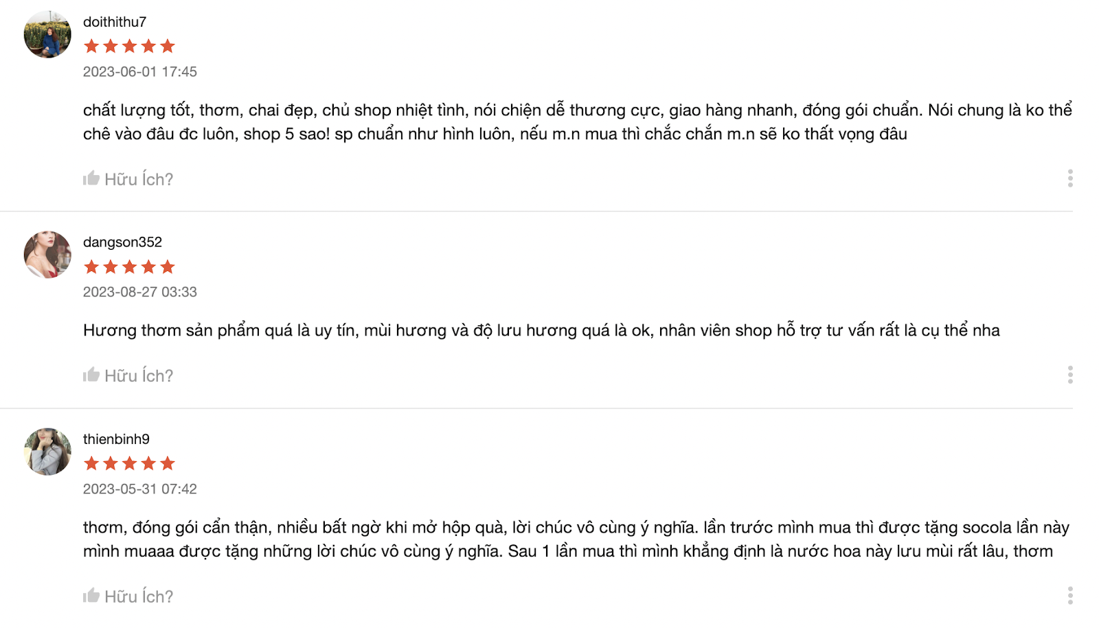
Task: Open thienbinh9's profile avatar
Action: [47, 452]
